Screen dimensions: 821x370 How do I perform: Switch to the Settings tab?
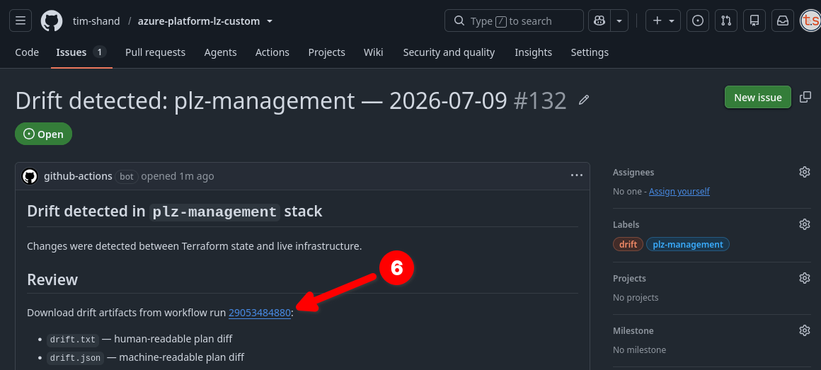(x=590, y=52)
